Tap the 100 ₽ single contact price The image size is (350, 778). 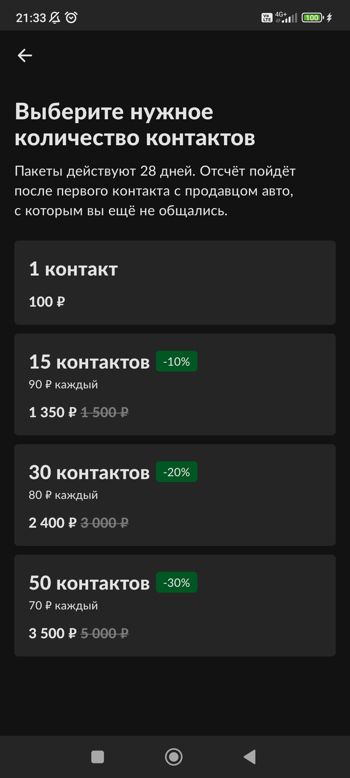coord(47,302)
